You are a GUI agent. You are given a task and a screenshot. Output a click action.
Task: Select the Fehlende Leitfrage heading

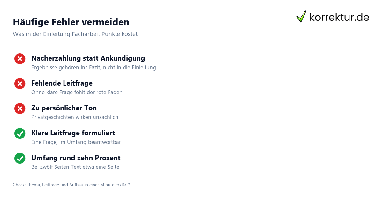pyautogui.click(x=62, y=83)
